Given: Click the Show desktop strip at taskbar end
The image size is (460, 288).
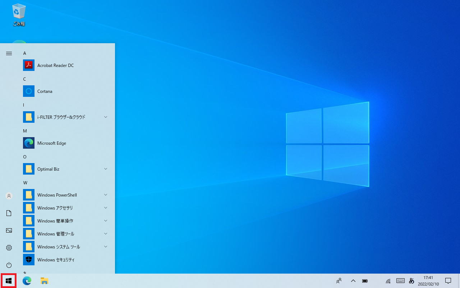Looking at the screenshot, I should pyautogui.click(x=459, y=281).
